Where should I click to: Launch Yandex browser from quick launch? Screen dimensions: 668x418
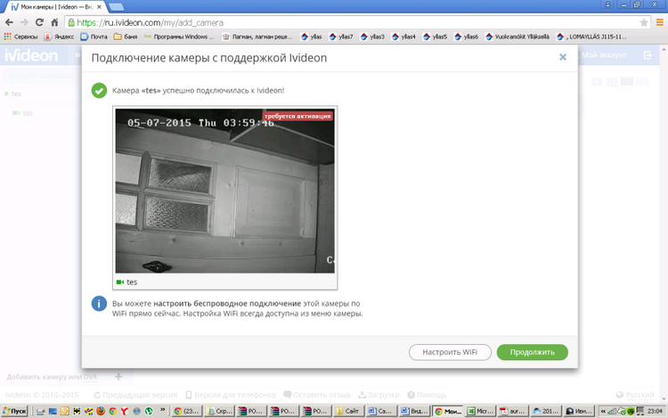coord(125,411)
